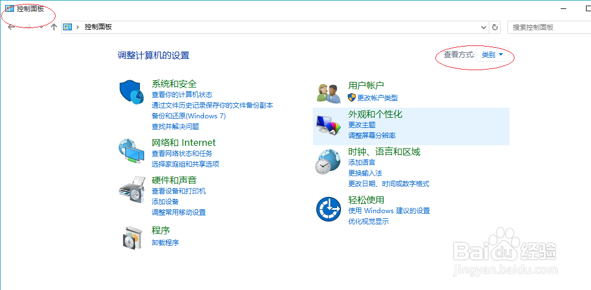The height and width of the screenshot is (290, 591).
Task: Click the 控制面板 address bar path
Action: [x=98, y=27]
